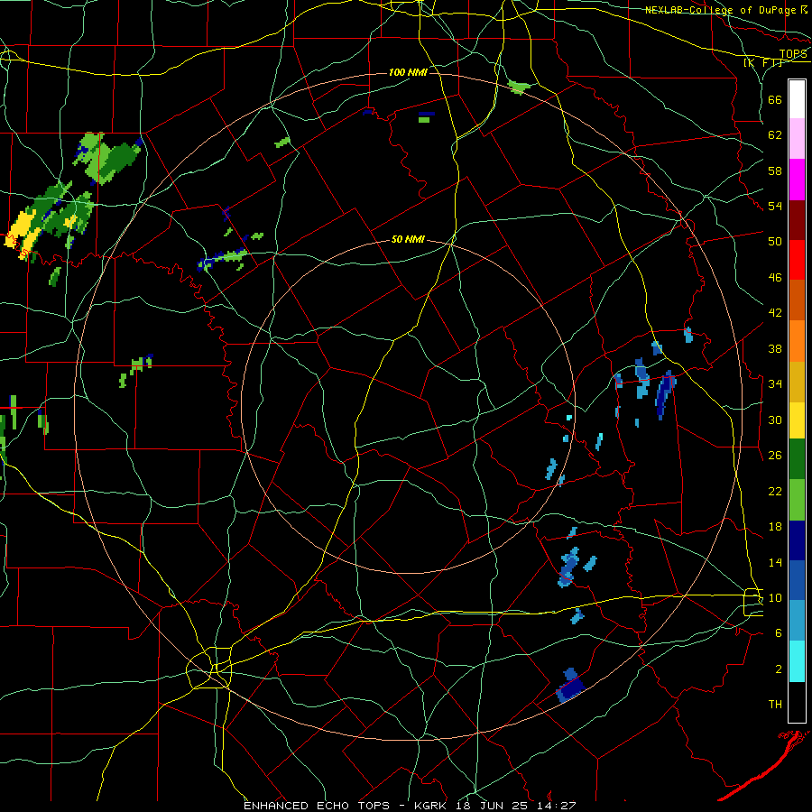Click the "K FT" units label
Screen dimensions: 812x812
762,63
